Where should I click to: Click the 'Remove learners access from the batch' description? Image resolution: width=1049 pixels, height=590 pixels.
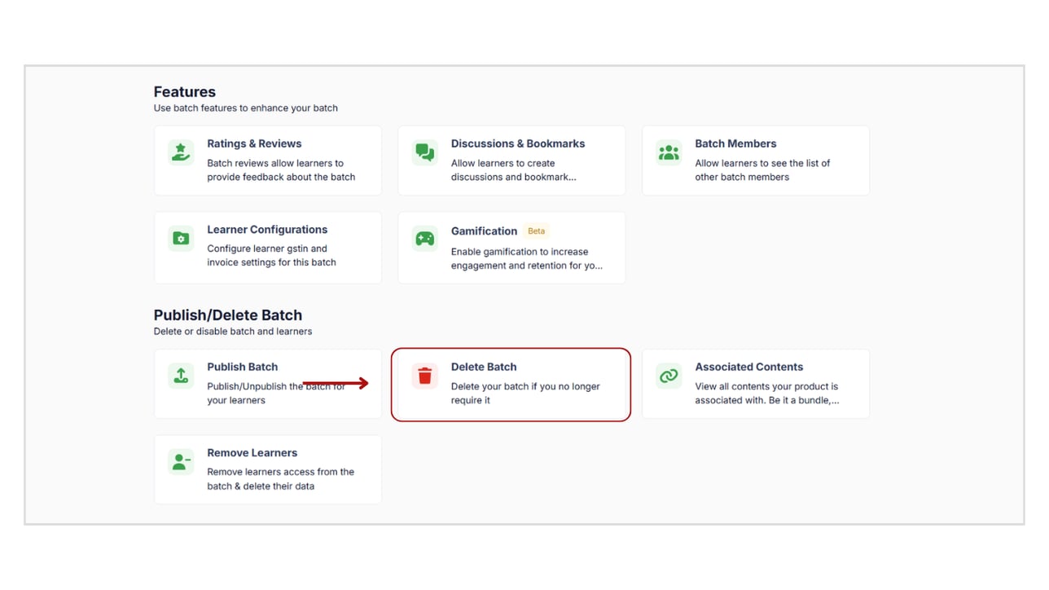(x=280, y=479)
